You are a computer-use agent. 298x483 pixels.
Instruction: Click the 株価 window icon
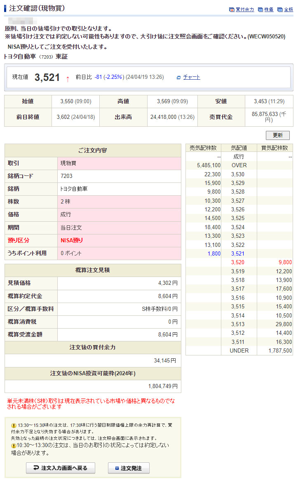(x=260, y=9)
